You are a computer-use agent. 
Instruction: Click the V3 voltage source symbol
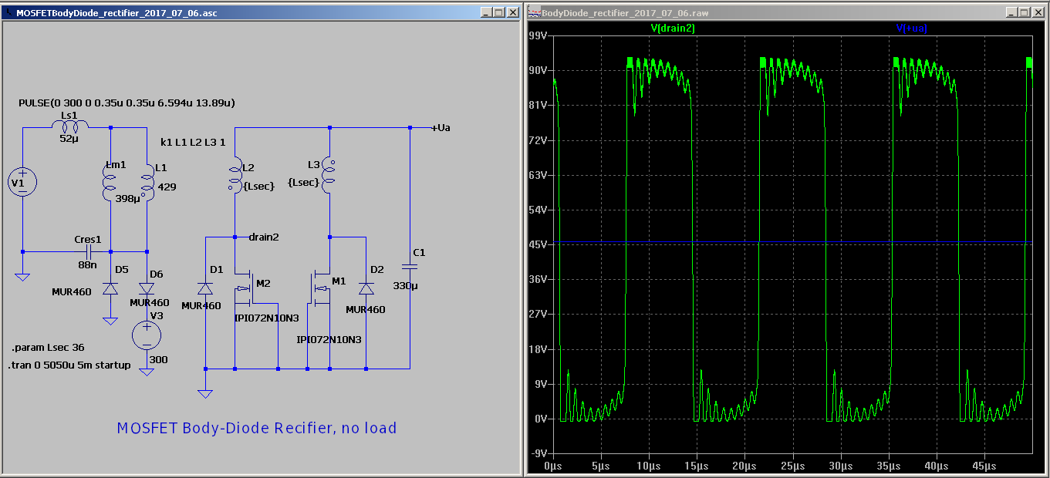tap(147, 335)
